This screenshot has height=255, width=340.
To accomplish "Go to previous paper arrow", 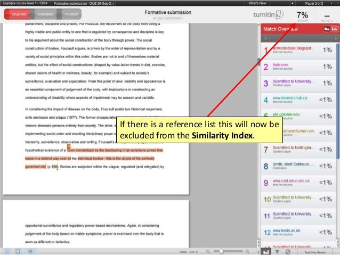I will (x=292, y=3).
